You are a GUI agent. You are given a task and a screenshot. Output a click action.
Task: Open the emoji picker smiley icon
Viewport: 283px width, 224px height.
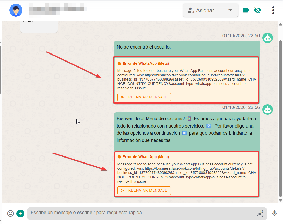coord(10,214)
